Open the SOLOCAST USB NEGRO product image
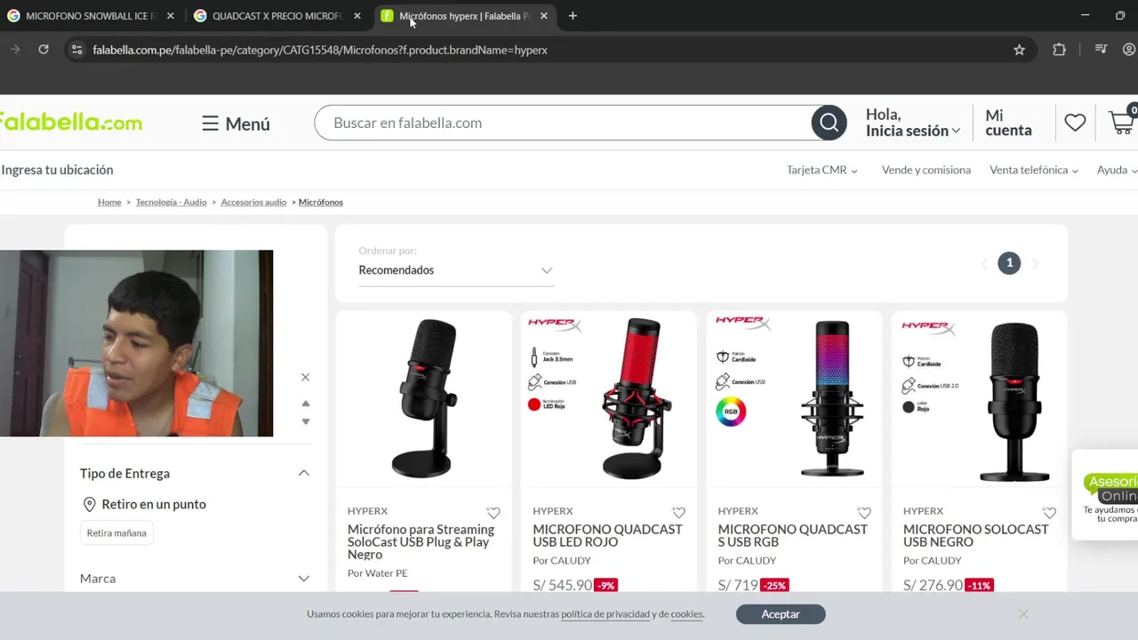 (x=979, y=398)
